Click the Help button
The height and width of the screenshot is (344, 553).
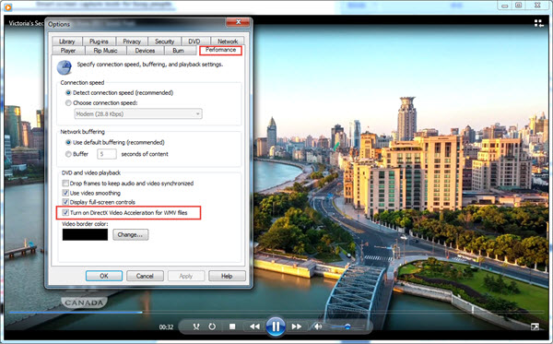point(227,276)
